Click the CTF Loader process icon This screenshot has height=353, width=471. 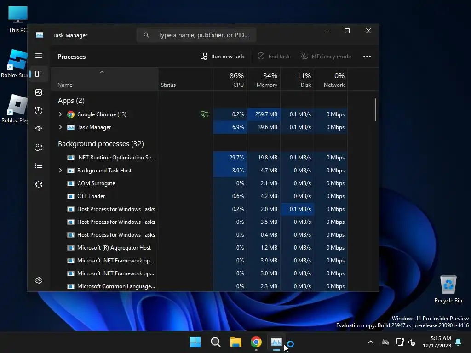point(71,196)
